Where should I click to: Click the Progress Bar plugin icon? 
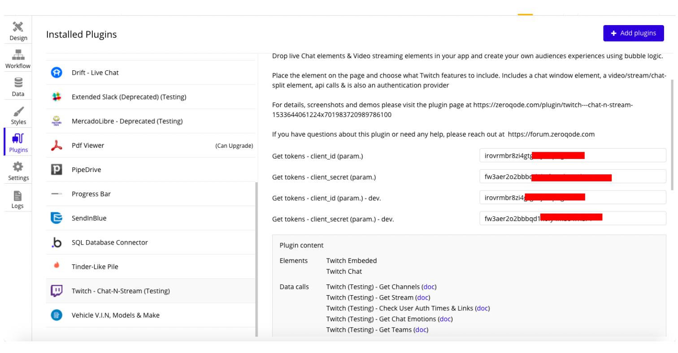[x=56, y=194]
